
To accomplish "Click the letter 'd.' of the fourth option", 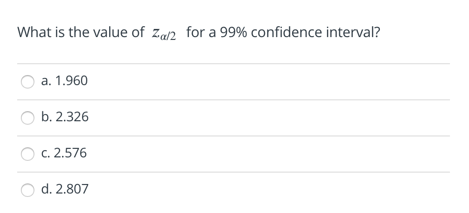I will 47,189.
